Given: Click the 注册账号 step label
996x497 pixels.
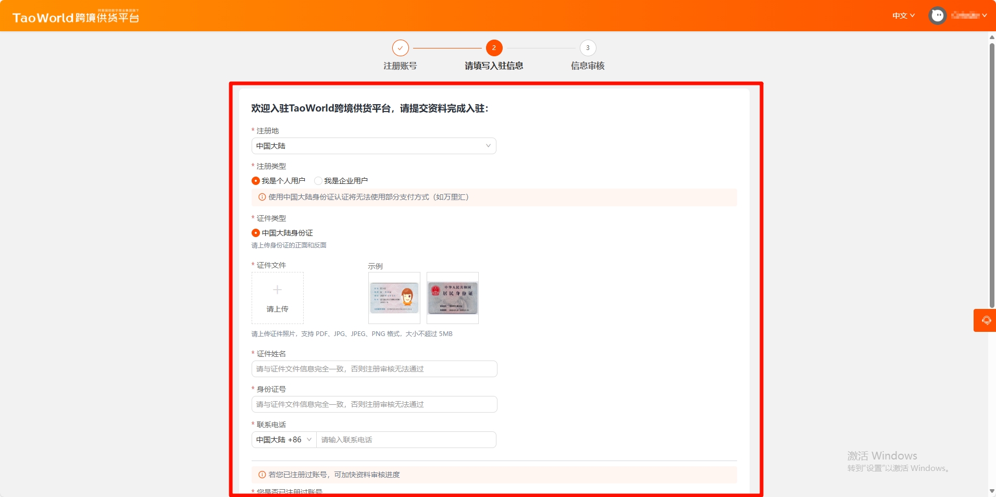Looking at the screenshot, I should point(400,66).
